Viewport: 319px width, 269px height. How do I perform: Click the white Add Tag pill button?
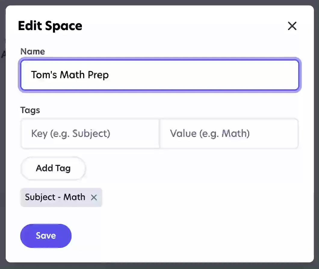point(53,168)
